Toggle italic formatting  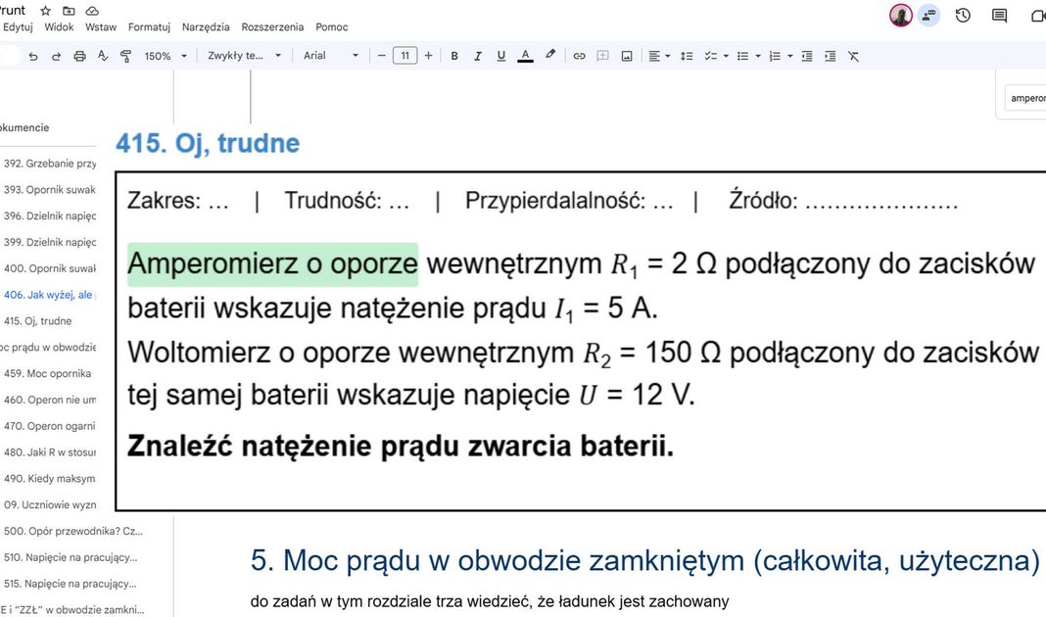[478, 56]
